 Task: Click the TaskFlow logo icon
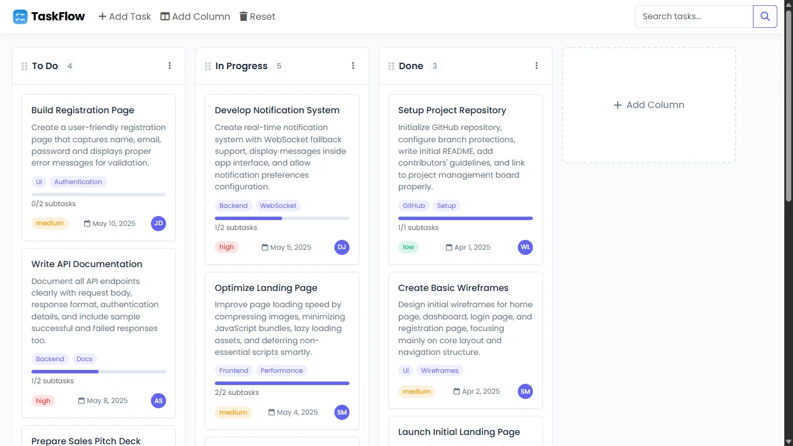[20, 16]
